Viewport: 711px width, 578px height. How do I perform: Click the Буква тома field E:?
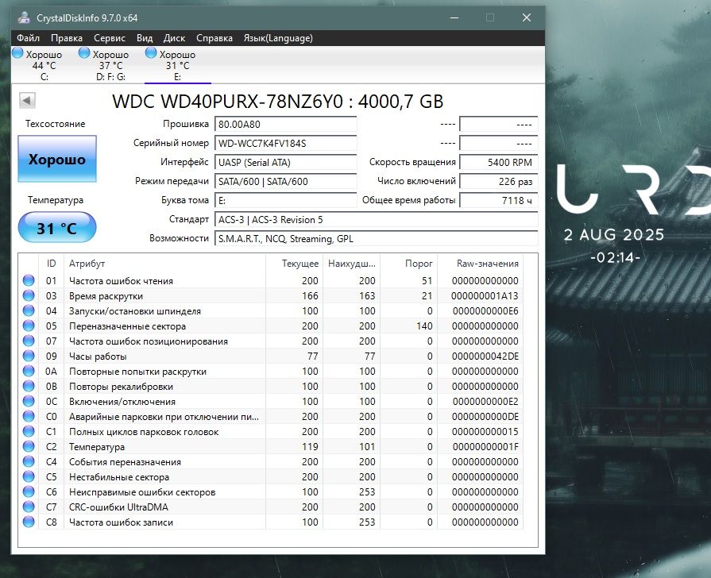[x=286, y=200]
